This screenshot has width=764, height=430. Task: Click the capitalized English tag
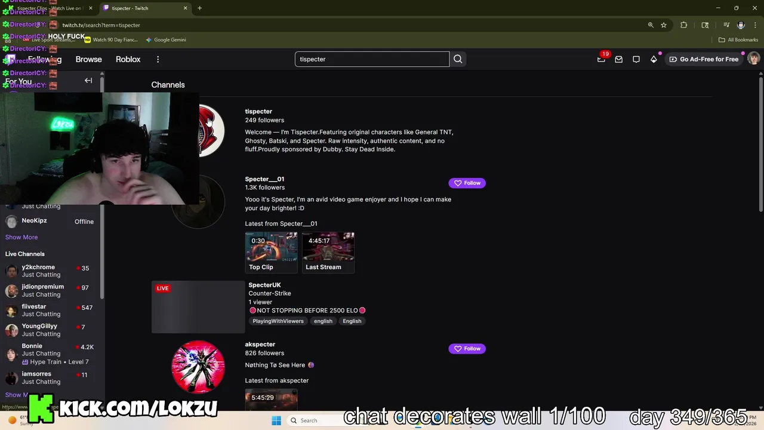tap(352, 321)
